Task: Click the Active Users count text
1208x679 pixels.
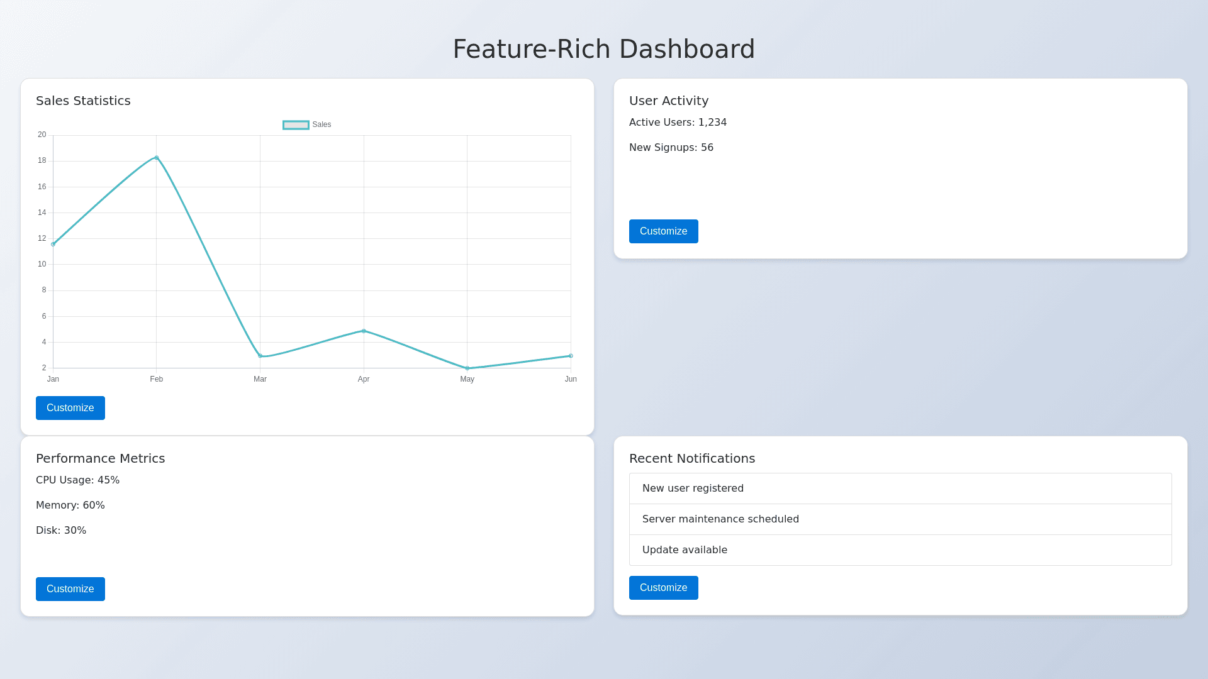Action: click(x=678, y=123)
